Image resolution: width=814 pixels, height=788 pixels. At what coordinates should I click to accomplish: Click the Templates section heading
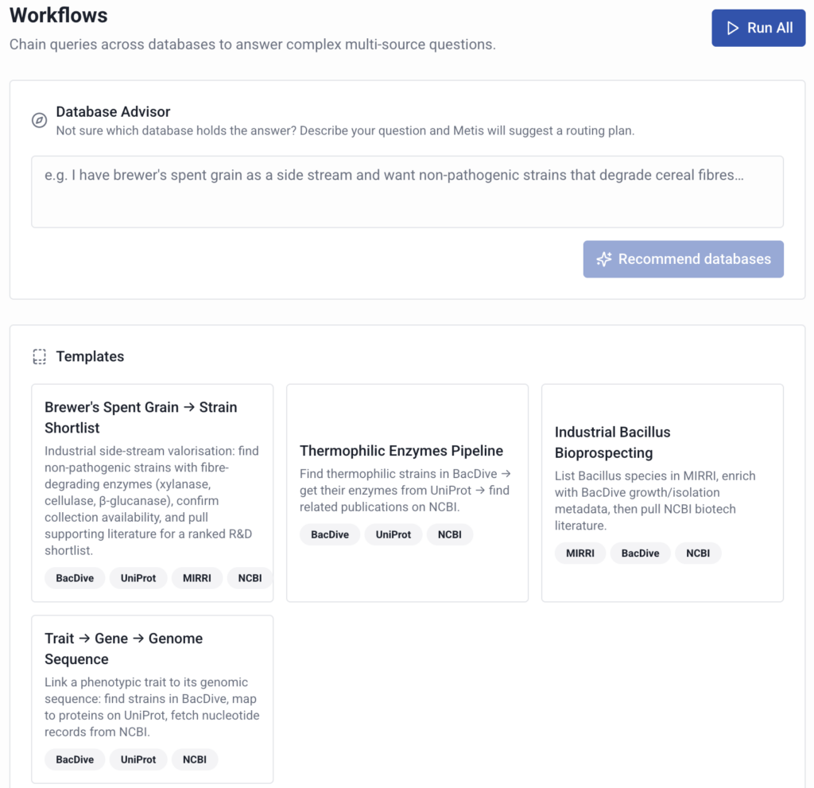[90, 356]
